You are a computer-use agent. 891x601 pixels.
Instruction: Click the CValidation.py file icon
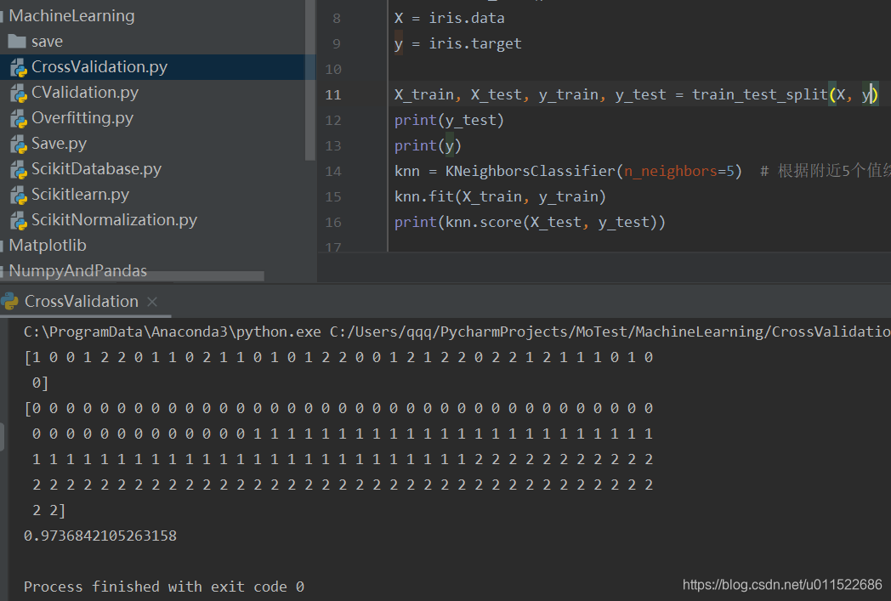[19, 92]
